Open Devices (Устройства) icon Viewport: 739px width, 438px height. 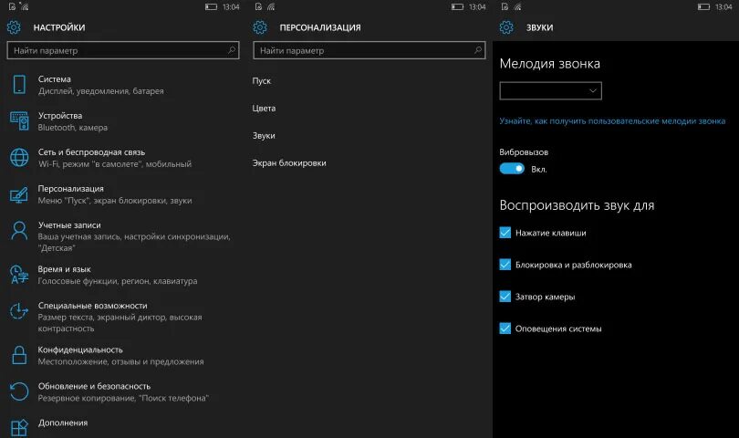pos(19,120)
